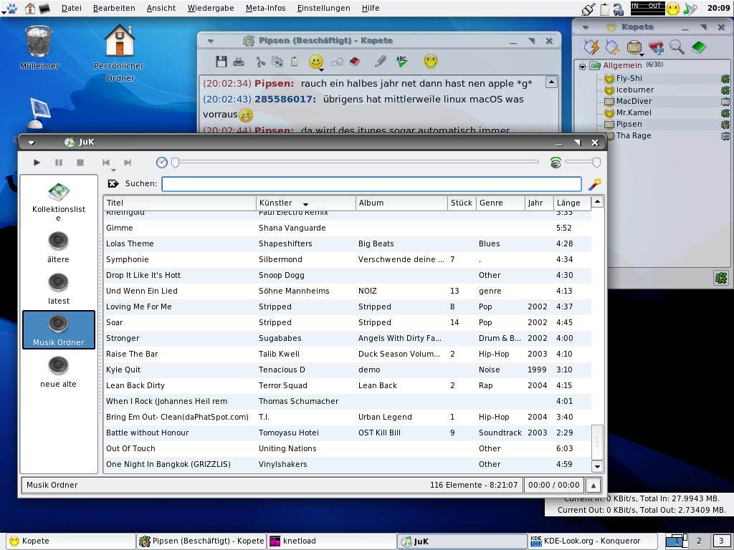Open the emoticon picker in chat toolbar
The width and height of the screenshot is (734, 550).
pos(316,62)
